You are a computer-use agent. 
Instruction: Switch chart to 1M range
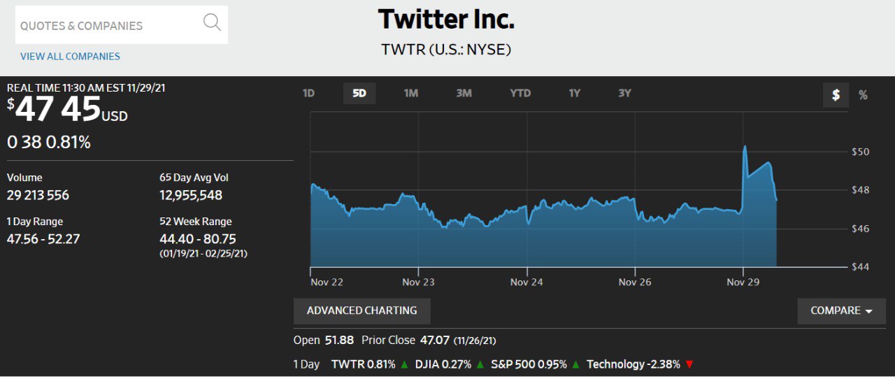411,93
